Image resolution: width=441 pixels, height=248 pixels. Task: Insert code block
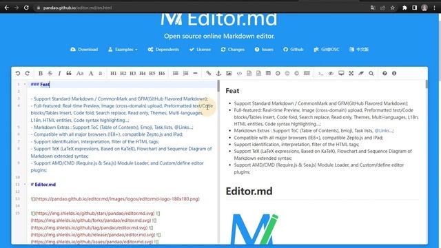click(259, 74)
